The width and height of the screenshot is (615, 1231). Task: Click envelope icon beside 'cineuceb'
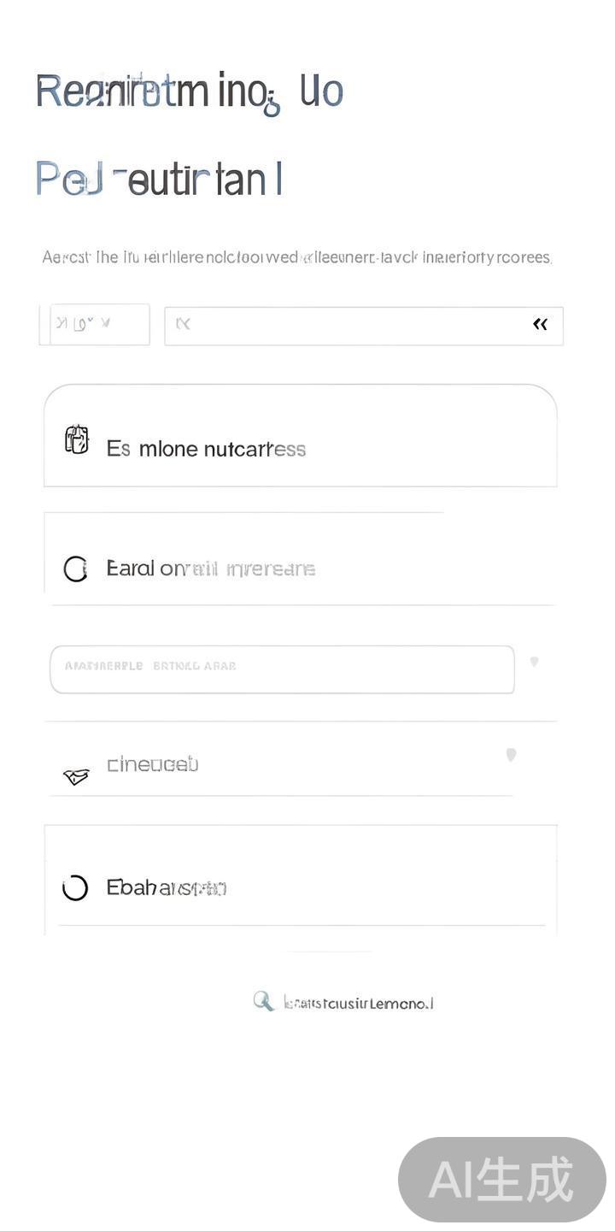tap(76, 776)
